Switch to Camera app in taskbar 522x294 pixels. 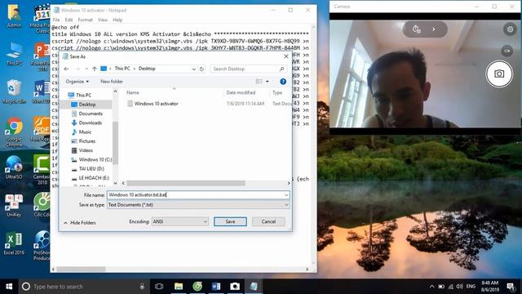[x=235, y=287]
